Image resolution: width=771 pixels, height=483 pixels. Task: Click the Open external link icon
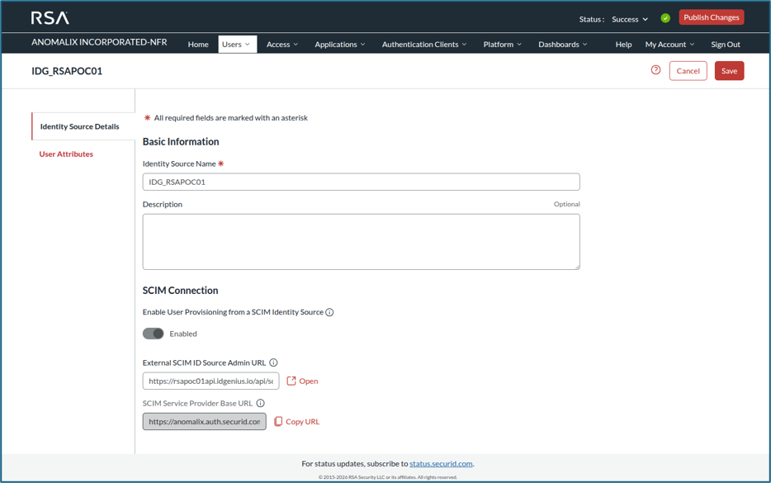(x=291, y=381)
